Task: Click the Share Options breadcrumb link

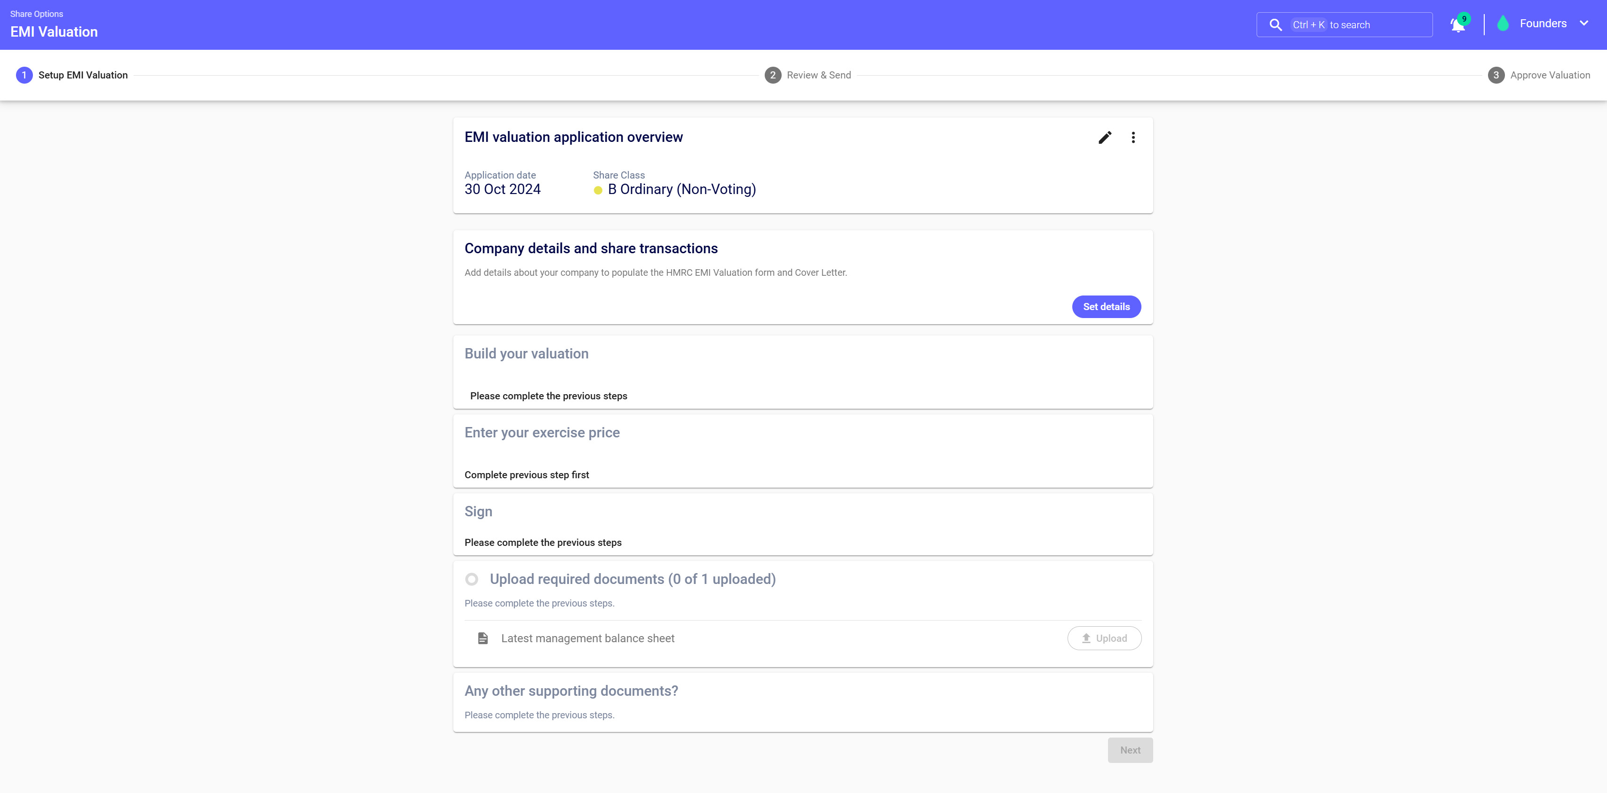Action: tap(36, 14)
